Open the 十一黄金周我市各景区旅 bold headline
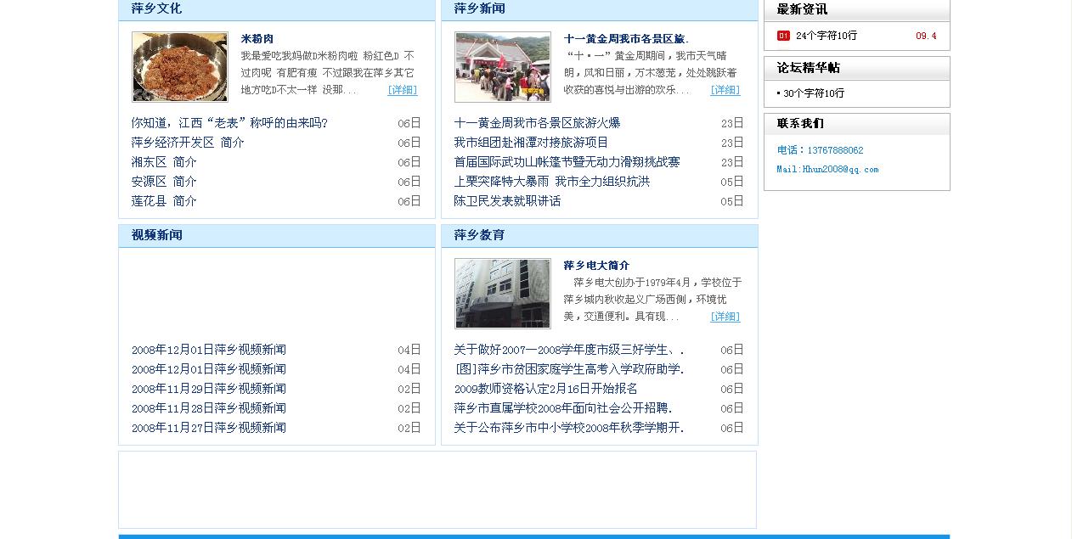The height and width of the screenshot is (539, 1072). pos(626,39)
